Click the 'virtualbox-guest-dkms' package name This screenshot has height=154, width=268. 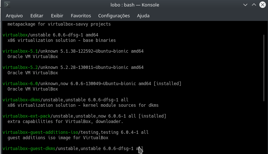pos(29,149)
